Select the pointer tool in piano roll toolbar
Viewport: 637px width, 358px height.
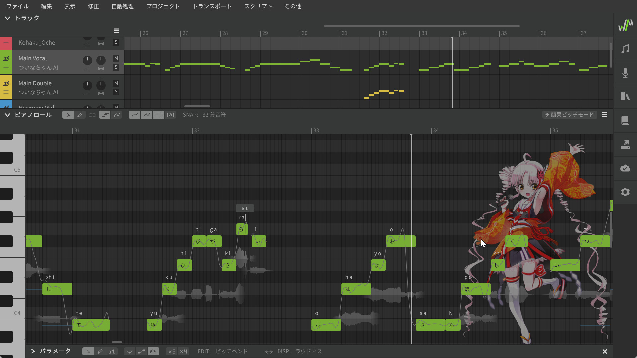click(x=68, y=115)
